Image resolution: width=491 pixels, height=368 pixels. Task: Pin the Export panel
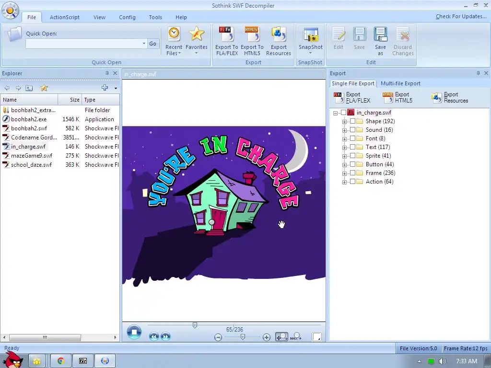tap(478, 73)
